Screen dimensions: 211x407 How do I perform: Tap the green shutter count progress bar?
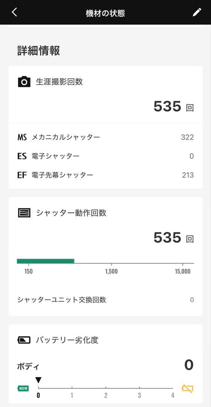46,261
